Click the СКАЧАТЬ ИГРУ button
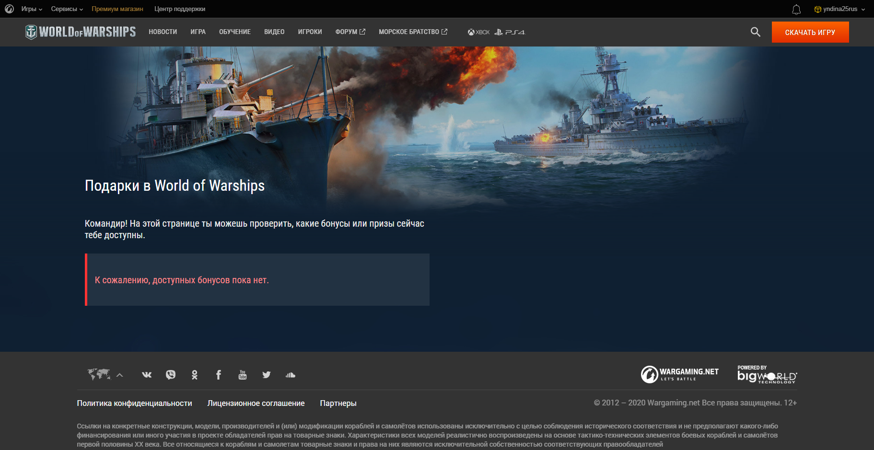The height and width of the screenshot is (450, 874). (810, 32)
